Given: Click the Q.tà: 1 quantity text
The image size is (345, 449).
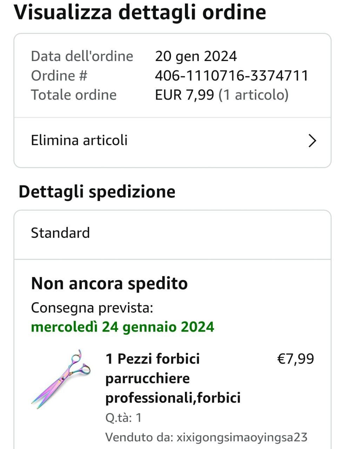Looking at the screenshot, I should (x=123, y=418).
